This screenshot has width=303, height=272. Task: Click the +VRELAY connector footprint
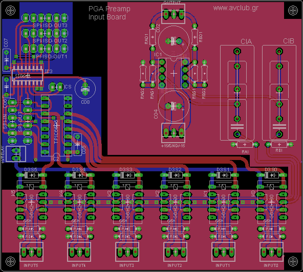[x=16, y=154]
